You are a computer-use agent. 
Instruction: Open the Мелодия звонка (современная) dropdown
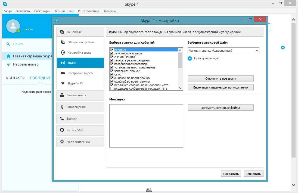(223, 51)
